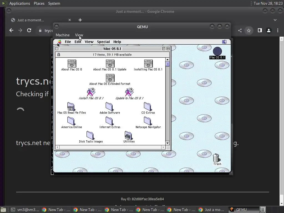This screenshot has height=213, width=284.
Task: Reload the Chrome page
Action: tap(29, 30)
